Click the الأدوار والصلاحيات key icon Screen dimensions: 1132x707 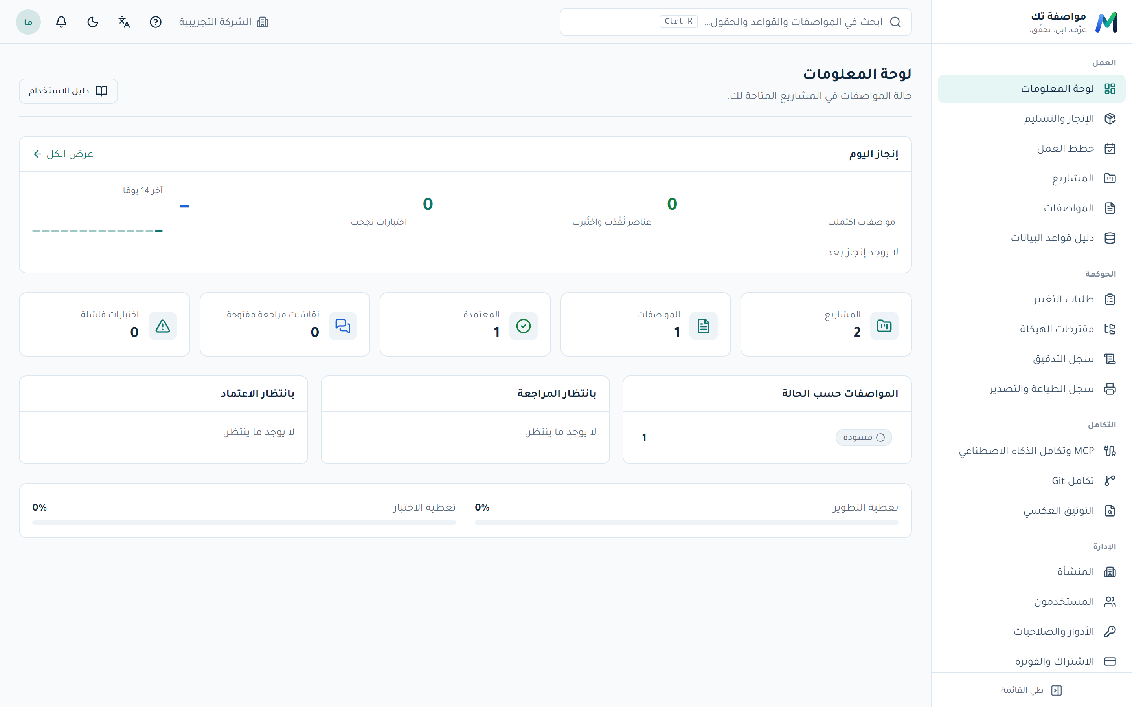(1110, 632)
